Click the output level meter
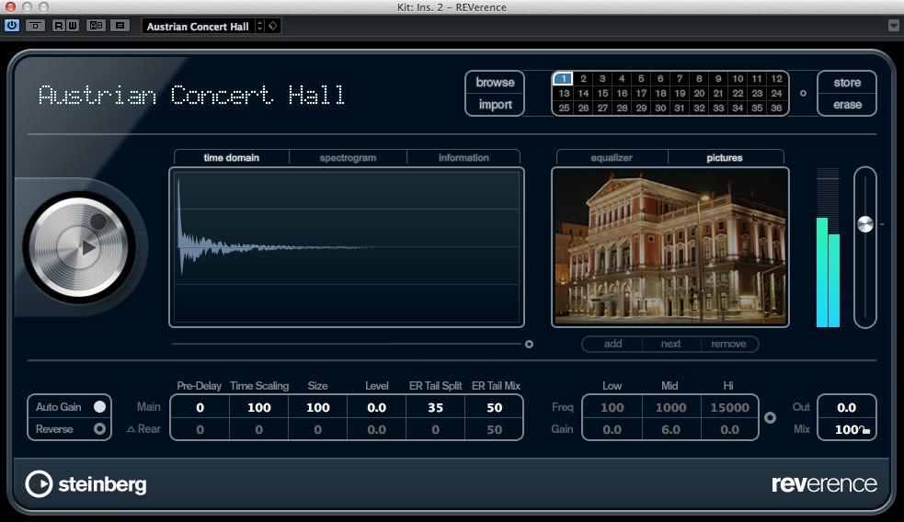904x522 pixels. pos(828,248)
